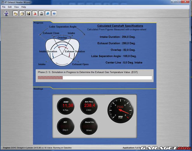Open the Internet Explorer web icon
Screen dimensions: 192x151
48,13
